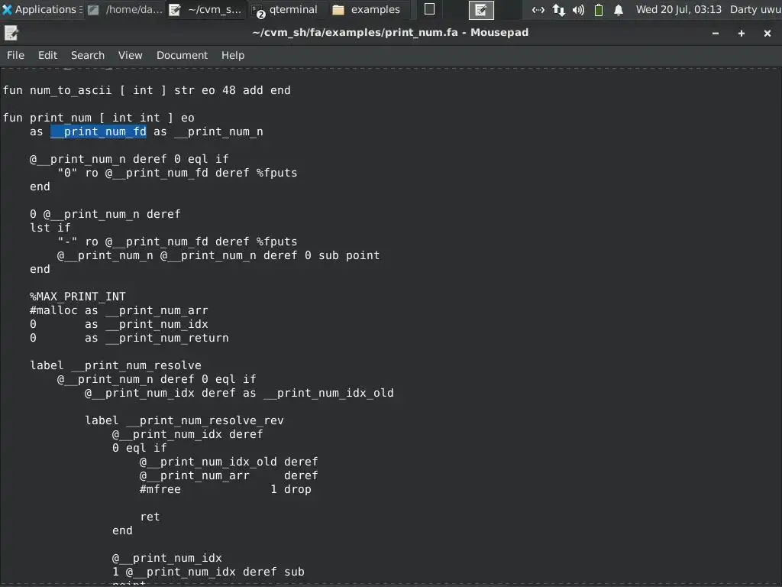Open the notification bell icon
Screen dimensions: 782x587
coord(619,9)
